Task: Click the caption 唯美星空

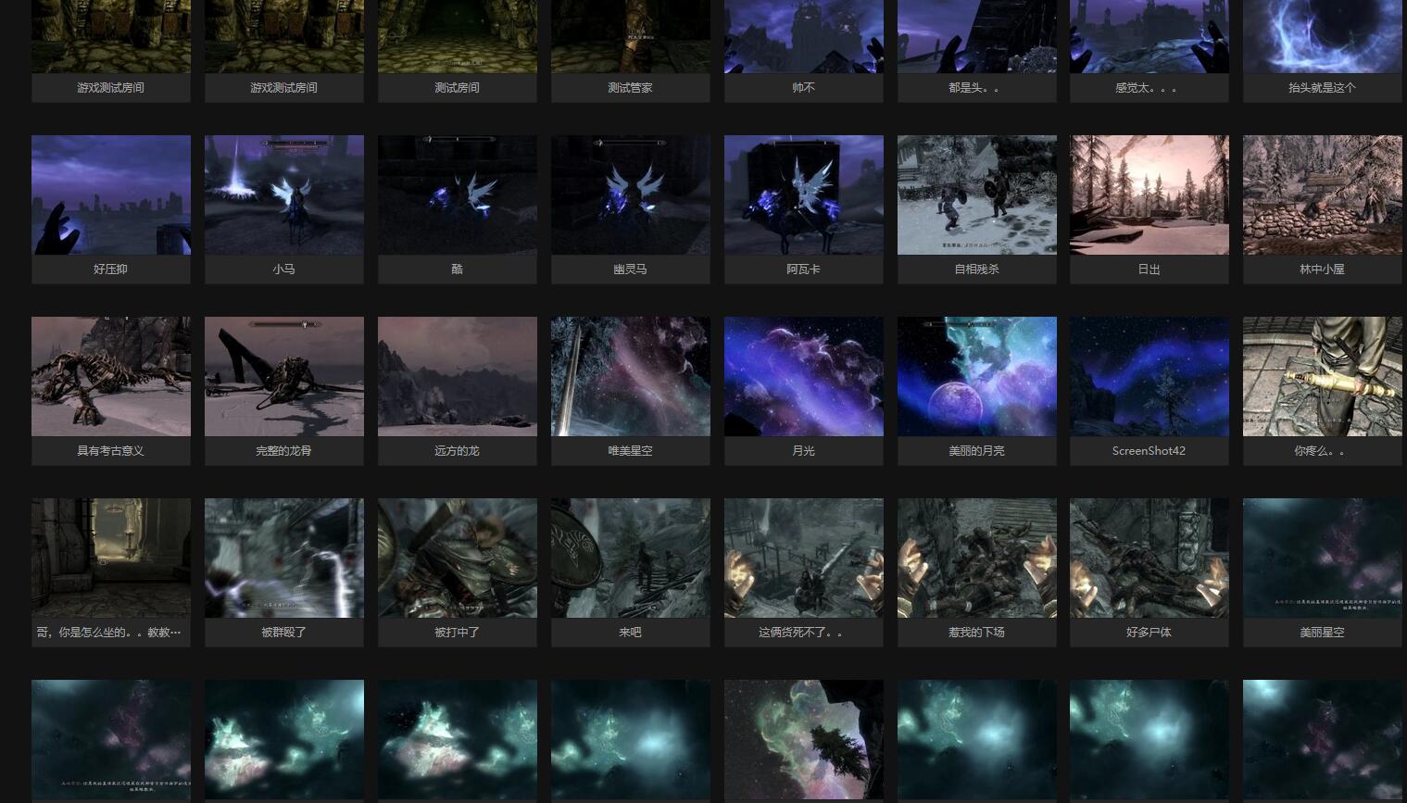Action: coord(630,451)
